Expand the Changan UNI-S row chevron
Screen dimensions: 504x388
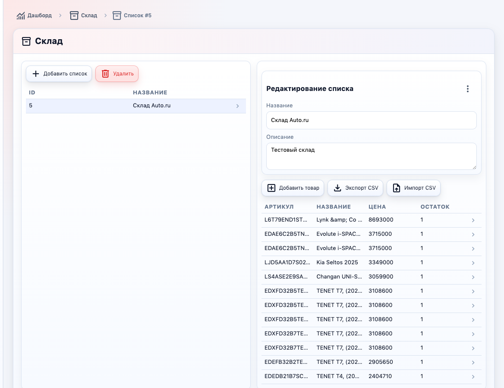(x=473, y=277)
